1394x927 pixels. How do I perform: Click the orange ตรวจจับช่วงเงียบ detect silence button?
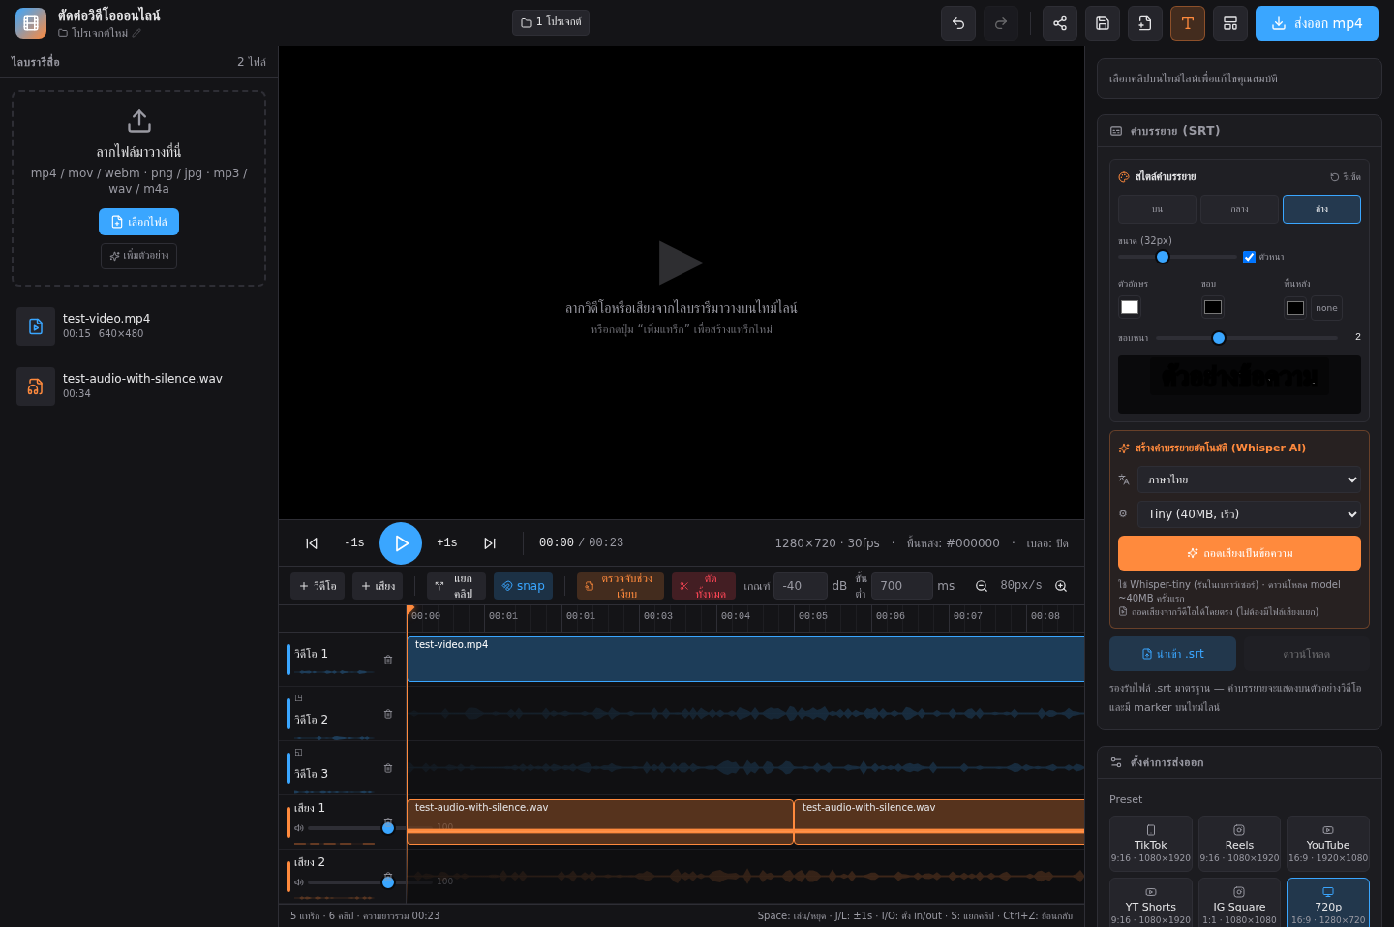tap(621, 586)
